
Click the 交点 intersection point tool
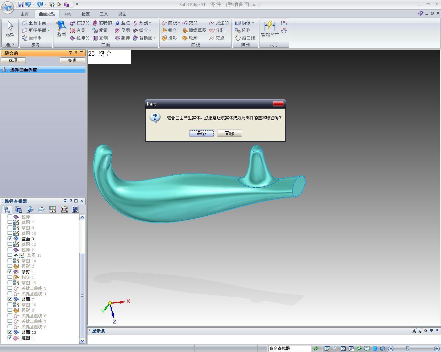coord(217,38)
